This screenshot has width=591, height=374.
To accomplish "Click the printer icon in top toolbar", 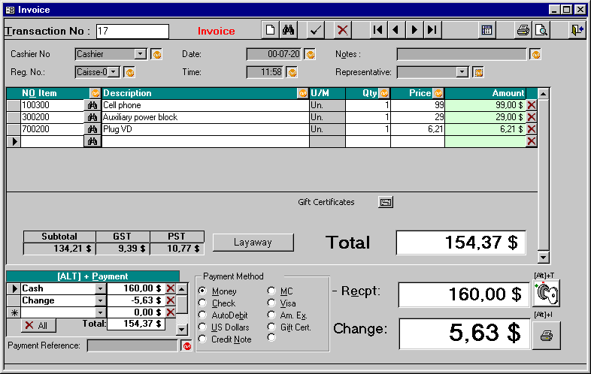I will [x=523, y=30].
